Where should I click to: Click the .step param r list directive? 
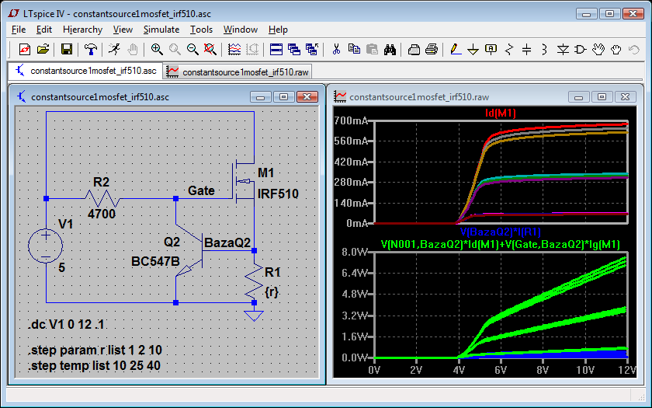[95, 350]
